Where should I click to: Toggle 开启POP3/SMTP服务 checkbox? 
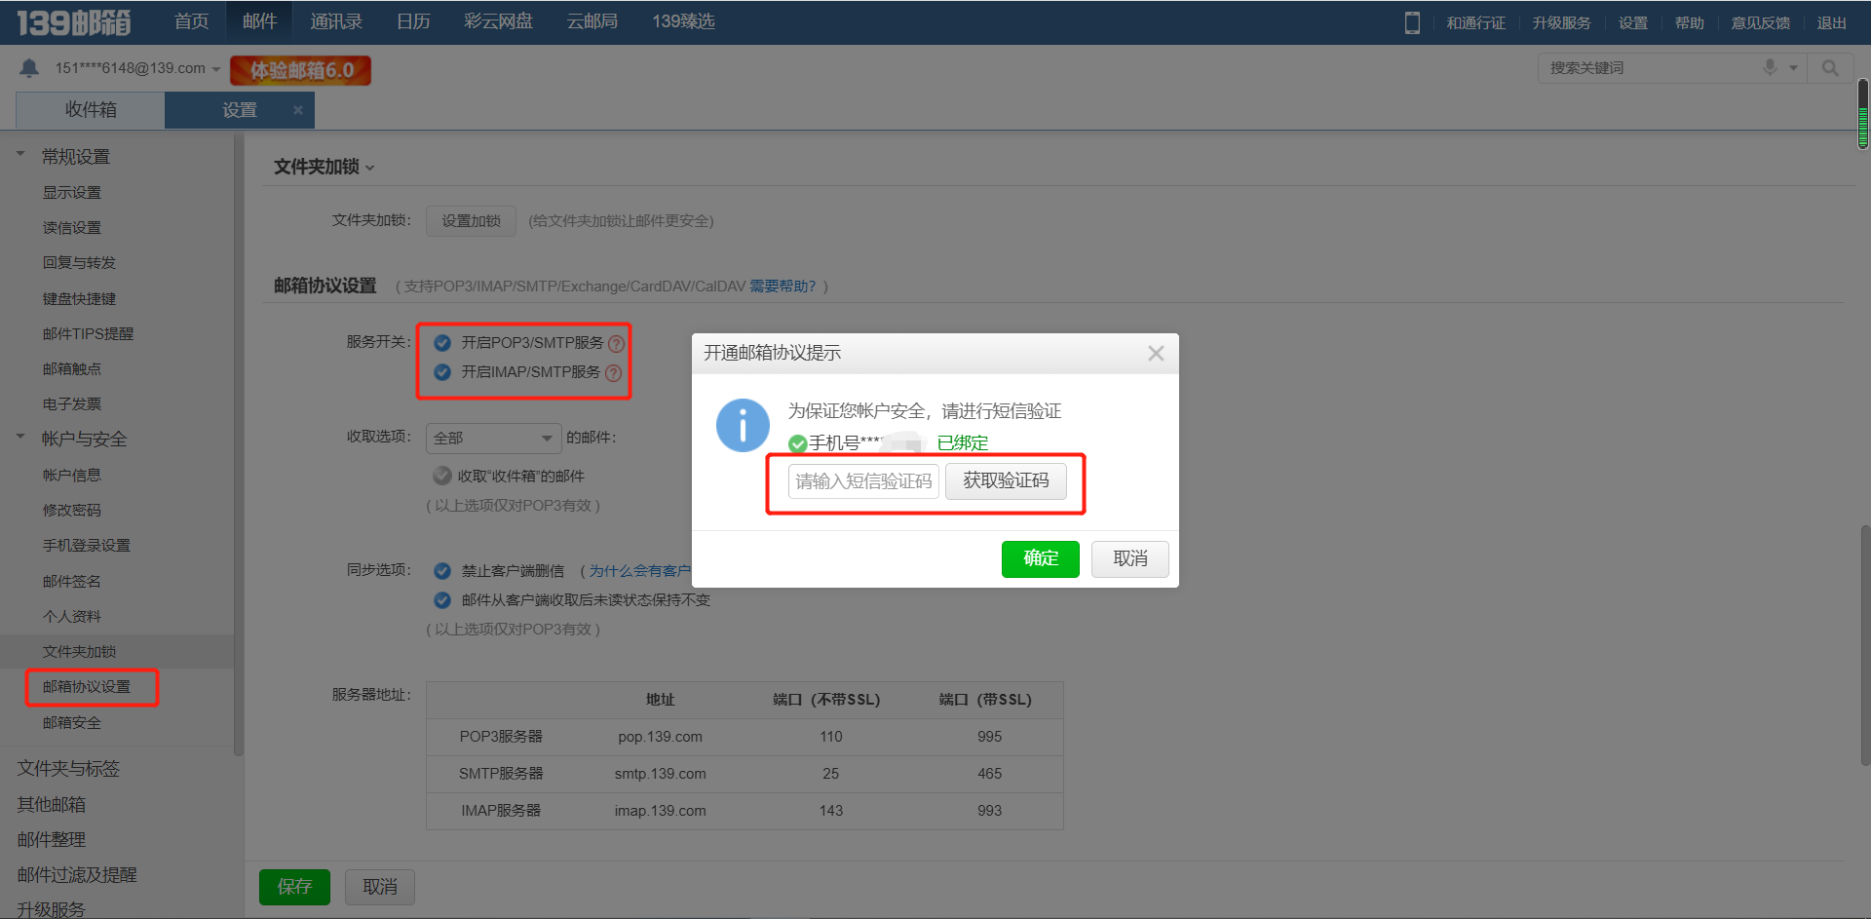pyautogui.click(x=442, y=343)
